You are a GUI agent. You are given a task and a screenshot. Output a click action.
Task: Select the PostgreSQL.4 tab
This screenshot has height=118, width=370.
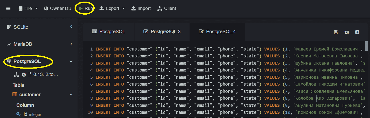(217, 32)
